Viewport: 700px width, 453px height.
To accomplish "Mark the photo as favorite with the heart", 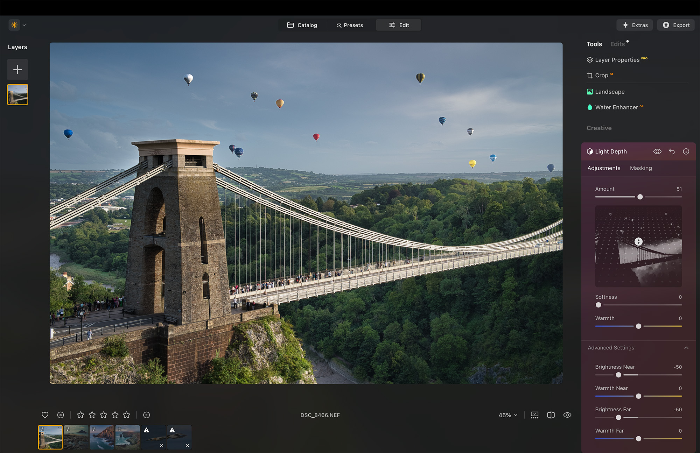I will click(45, 415).
